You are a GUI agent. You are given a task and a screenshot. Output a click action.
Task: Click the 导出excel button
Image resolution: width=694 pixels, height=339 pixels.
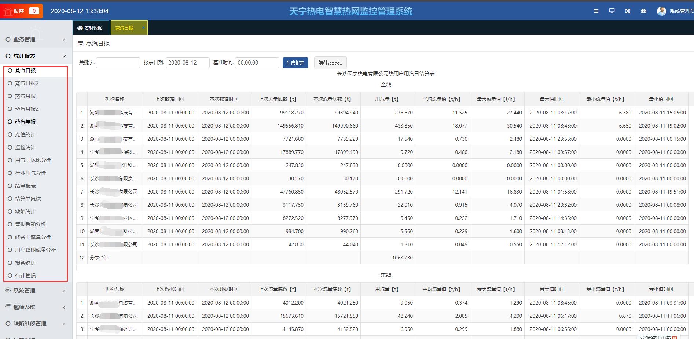(x=330, y=63)
